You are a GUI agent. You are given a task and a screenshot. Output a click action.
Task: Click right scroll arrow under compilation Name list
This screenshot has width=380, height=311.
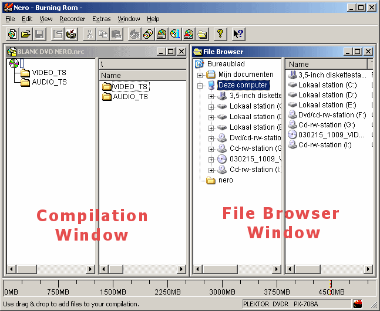click(x=181, y=269)
